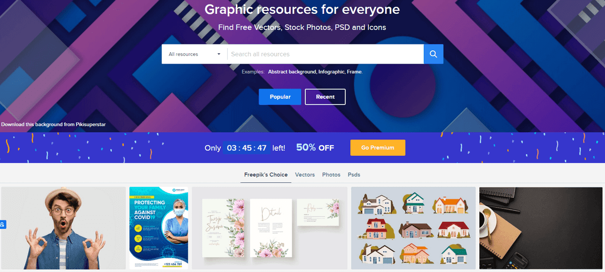The image size is (605, 272).
Task: Open the Infographic example link
Action: point(331,72)
